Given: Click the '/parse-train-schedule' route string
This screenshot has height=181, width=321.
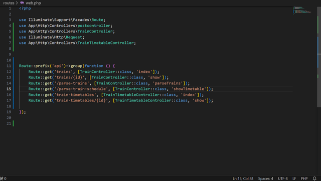Looking at the screenshot, I should pos(81,89).
